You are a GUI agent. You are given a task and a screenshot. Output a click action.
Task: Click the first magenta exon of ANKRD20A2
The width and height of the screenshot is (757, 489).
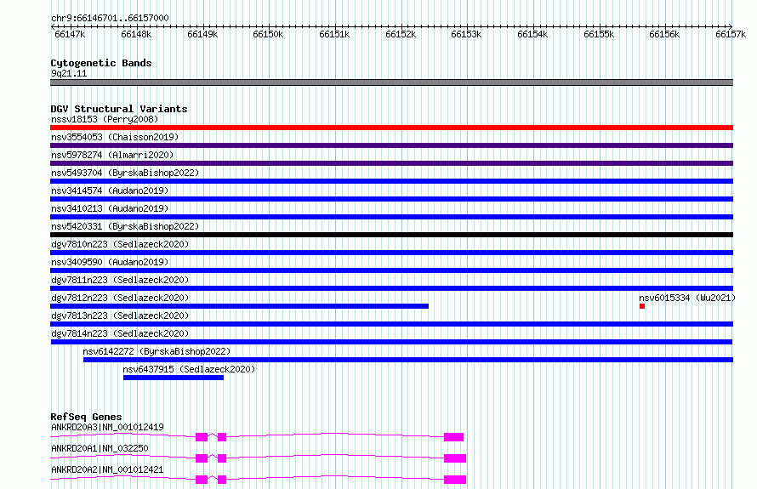click(202, 480)
